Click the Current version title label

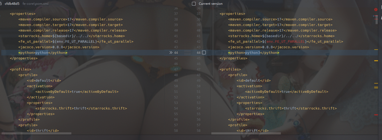tap(211, 4)
